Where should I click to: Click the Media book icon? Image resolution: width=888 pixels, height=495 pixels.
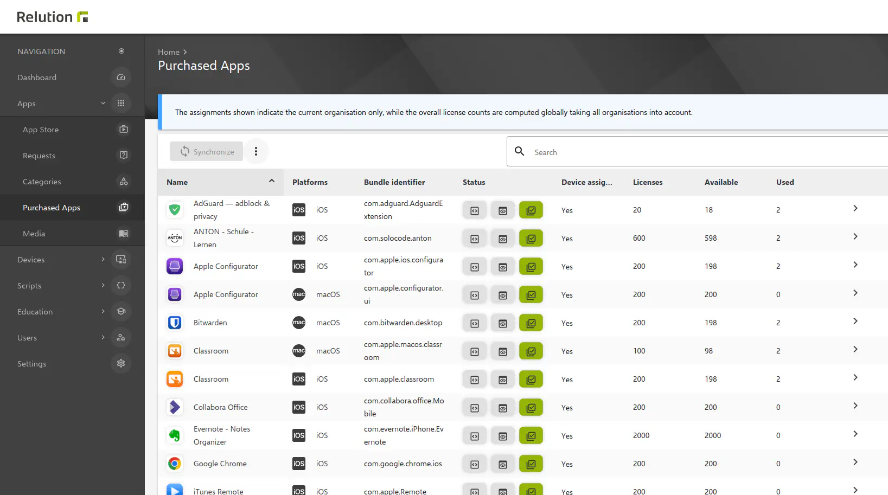pos(124,234)
